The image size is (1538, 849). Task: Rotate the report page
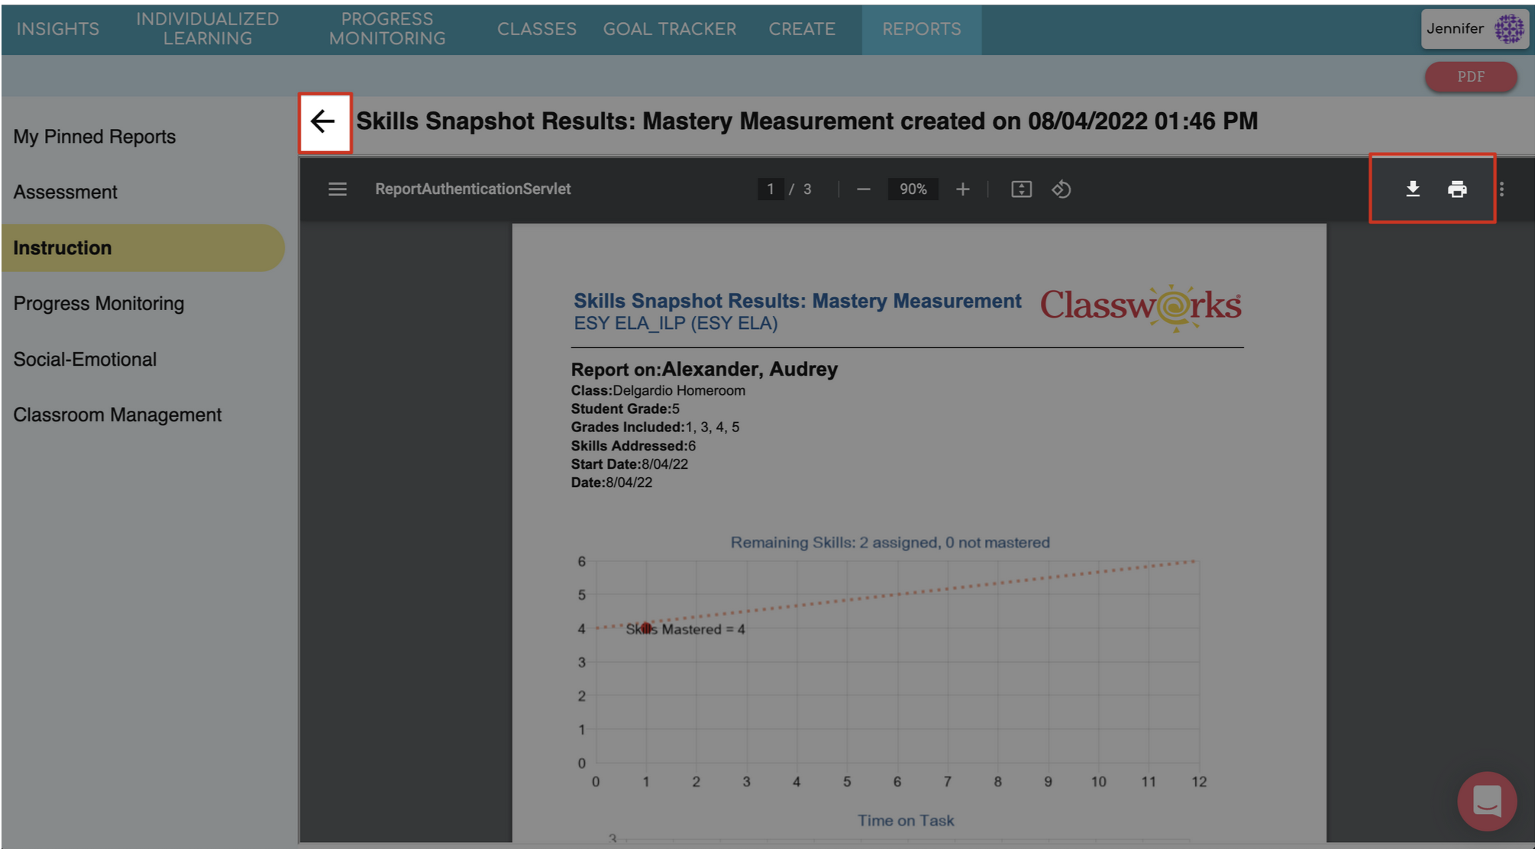1061,189
